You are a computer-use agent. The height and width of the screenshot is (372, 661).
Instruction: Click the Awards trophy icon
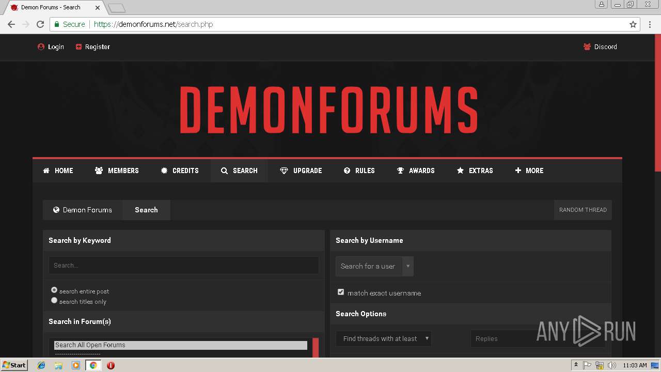tap(400, 171)
